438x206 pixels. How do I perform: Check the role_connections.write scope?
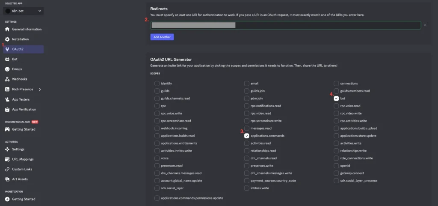pyautogui.click(x=336, y=158)
